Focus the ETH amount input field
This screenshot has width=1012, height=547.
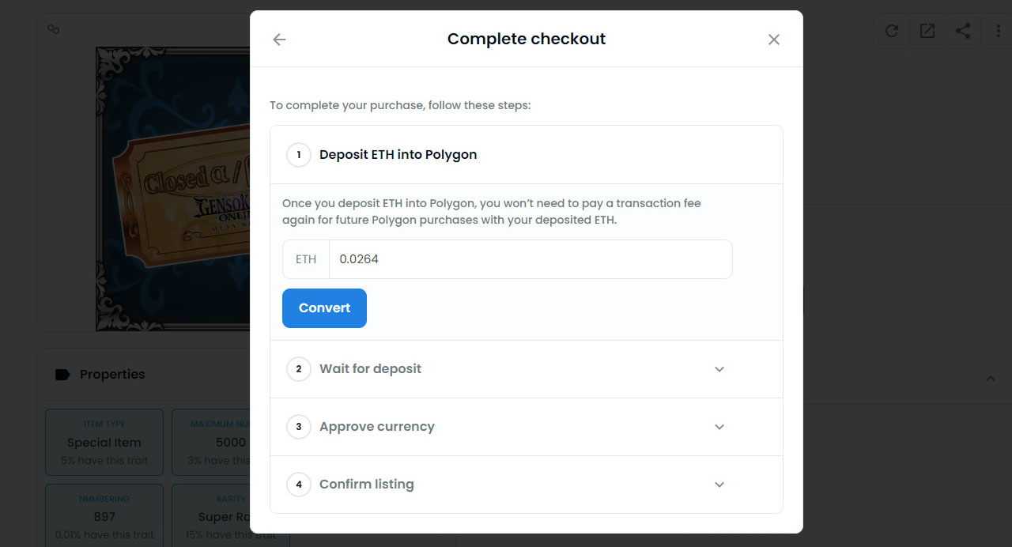pyautogui.click(x=530, y=259)
